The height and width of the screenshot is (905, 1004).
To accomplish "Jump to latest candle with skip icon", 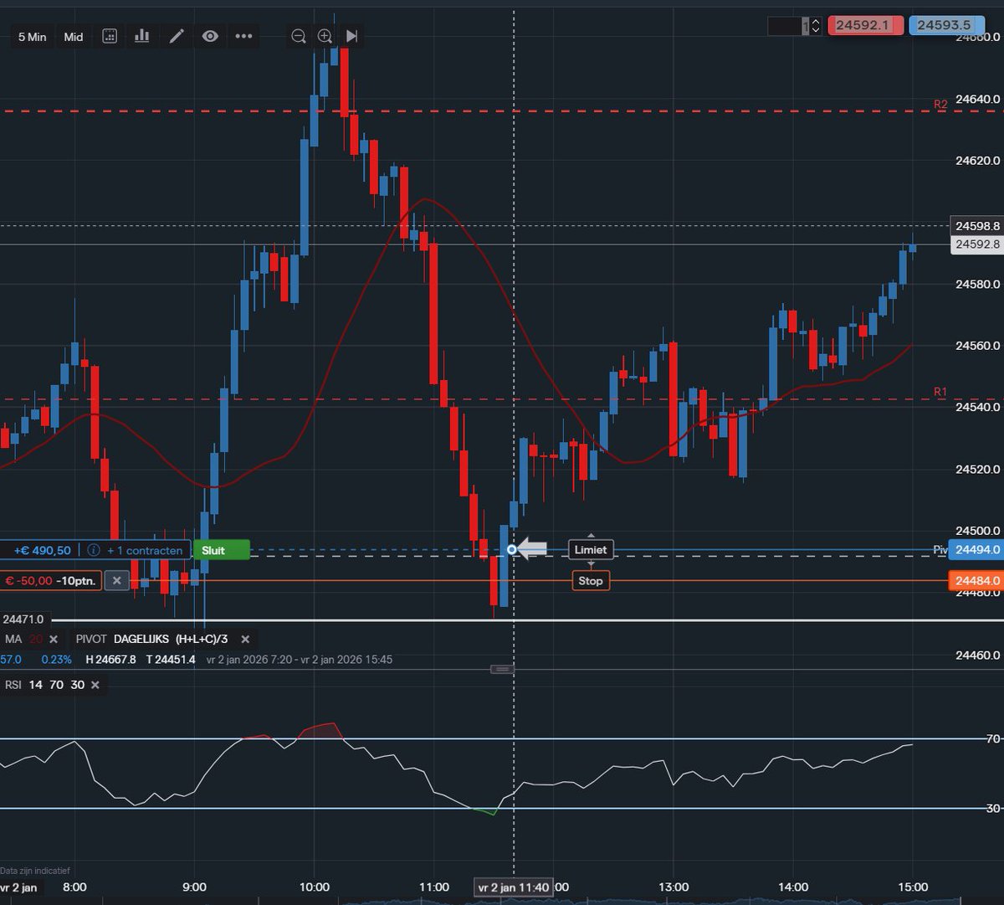I will [x=351, y=36].
